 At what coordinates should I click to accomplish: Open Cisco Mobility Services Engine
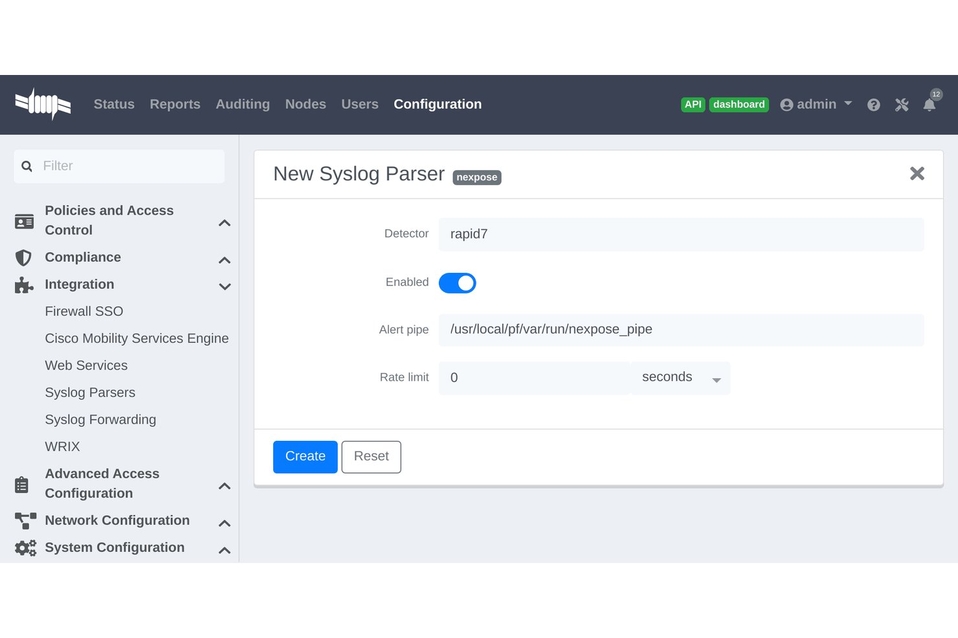click(137, 339)
